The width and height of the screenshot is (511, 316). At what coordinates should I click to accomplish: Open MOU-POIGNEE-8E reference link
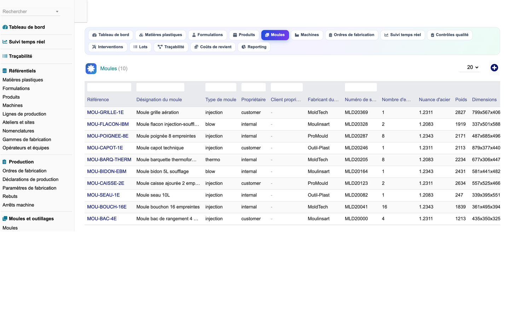click(x=108, y=136)
